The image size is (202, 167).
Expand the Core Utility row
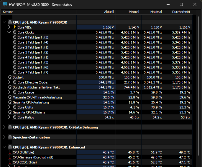pyautogui.click(x=9, y=107)
